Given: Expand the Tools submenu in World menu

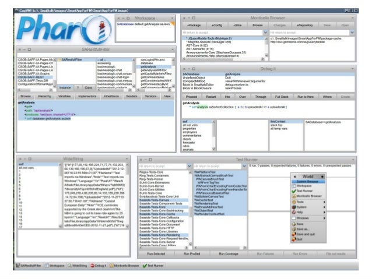Looking at the screenshot, I should (x=308, y=202).
